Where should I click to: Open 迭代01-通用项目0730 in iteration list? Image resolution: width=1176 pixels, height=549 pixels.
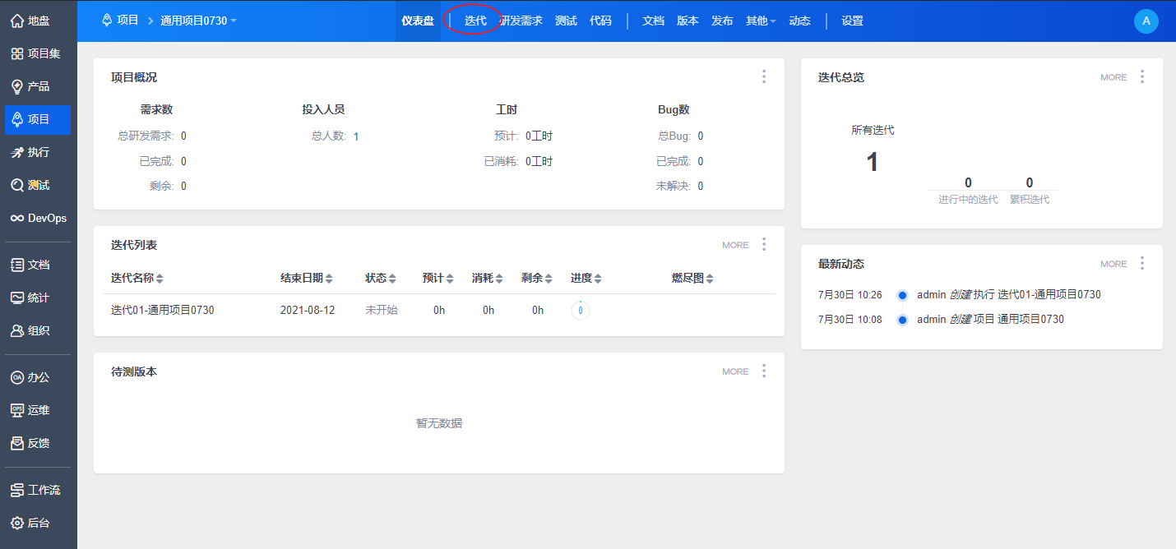pos(163,310)
